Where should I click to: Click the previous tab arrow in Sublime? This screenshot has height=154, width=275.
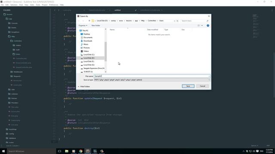55,10
